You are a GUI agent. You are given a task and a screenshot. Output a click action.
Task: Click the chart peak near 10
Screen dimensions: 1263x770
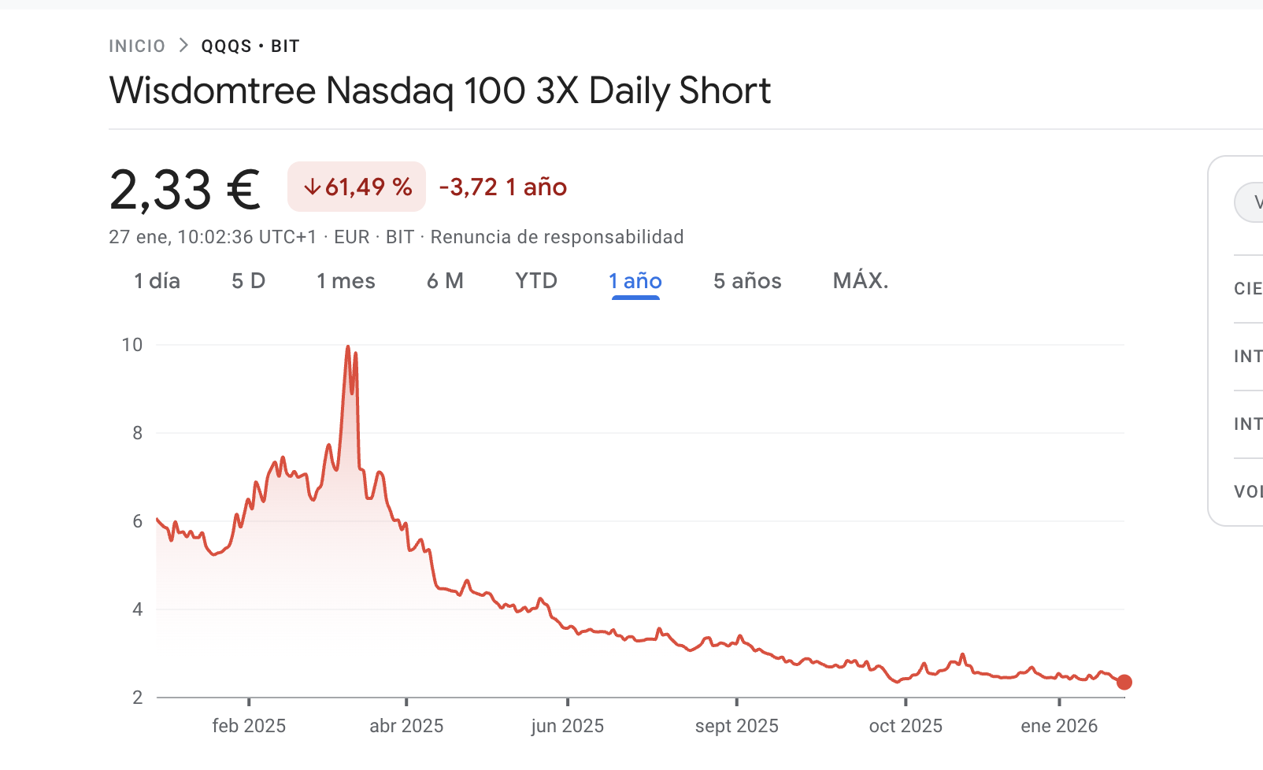348,347
